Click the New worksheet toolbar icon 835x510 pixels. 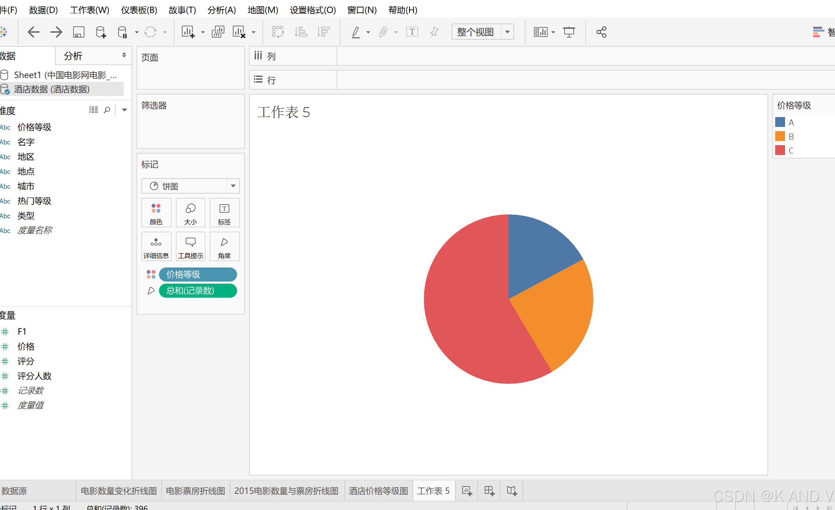[188, 32]
